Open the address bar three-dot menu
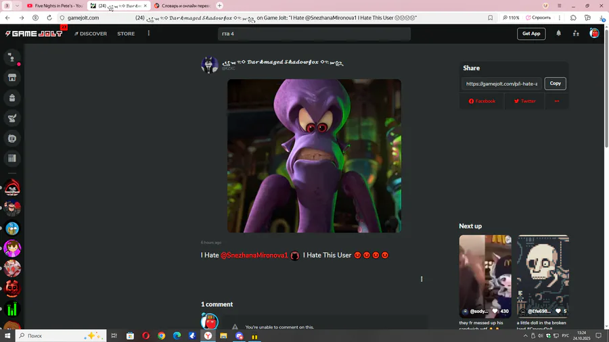 (x=560, y=18)
